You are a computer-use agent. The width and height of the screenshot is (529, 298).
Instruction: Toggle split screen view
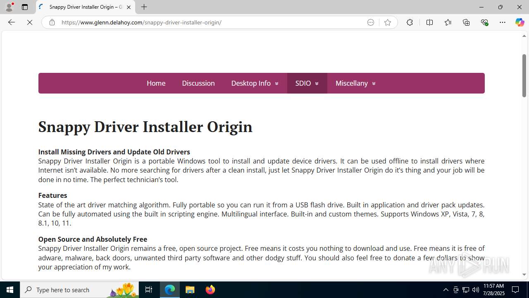pos(429,22)
